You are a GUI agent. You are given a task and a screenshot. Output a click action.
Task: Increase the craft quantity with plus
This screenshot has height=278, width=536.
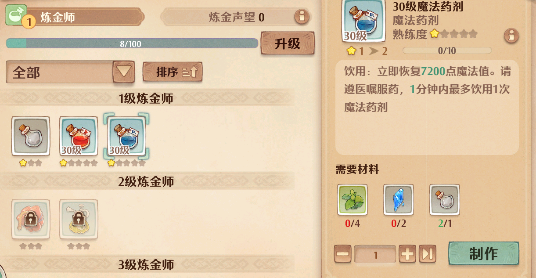(407, 254)
